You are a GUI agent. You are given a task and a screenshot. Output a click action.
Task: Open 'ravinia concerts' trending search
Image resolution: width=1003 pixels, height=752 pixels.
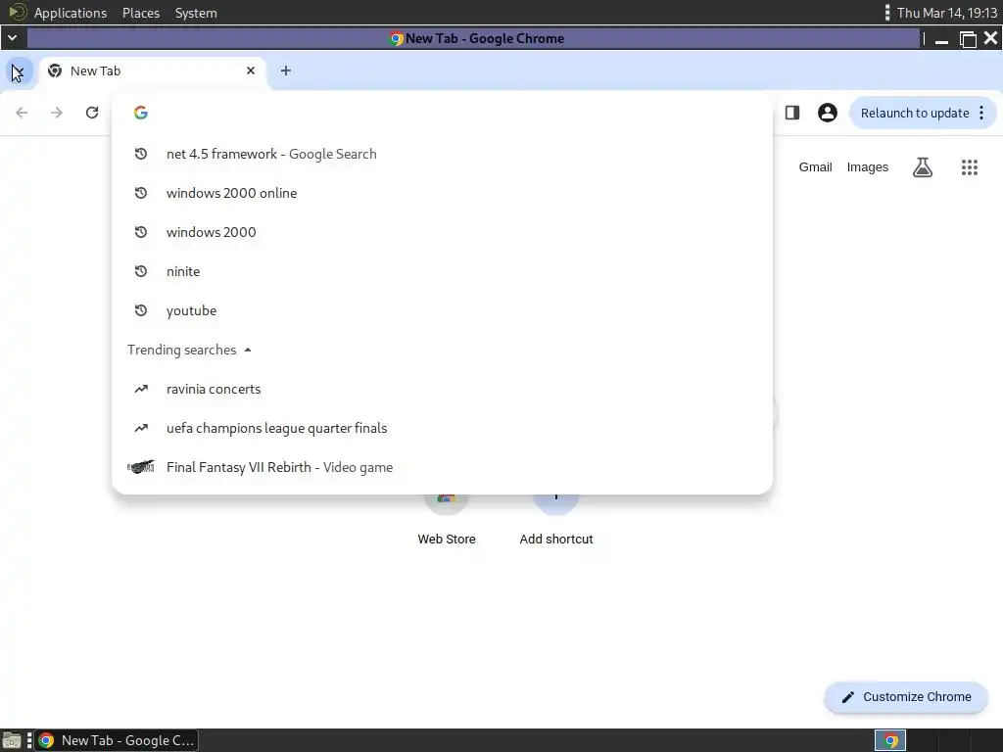(442, 389)
